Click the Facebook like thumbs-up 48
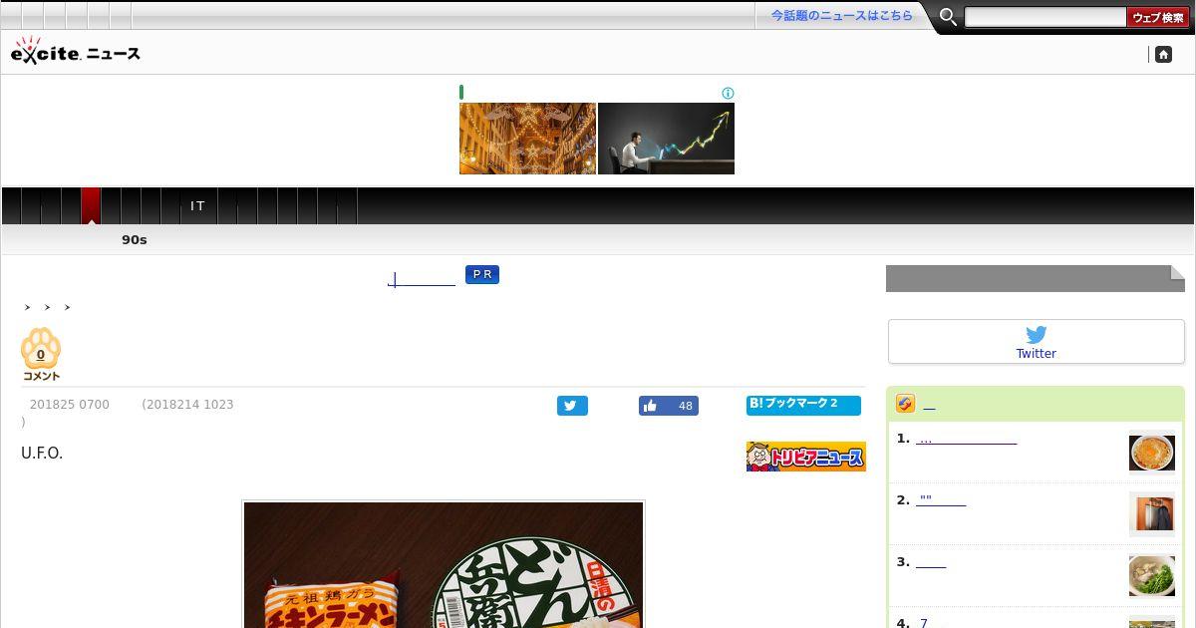1196x628 pixels. pos(669,406)
